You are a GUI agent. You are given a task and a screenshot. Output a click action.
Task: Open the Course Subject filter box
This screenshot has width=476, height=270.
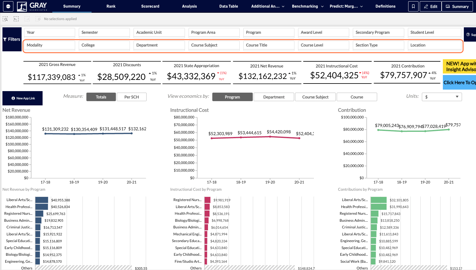(214, 45)
